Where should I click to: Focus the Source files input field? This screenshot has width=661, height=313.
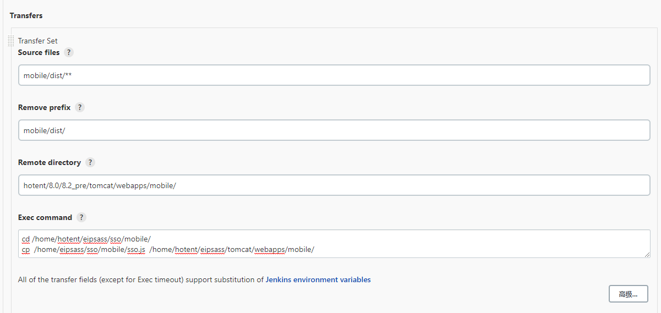(x=334, y=75)
